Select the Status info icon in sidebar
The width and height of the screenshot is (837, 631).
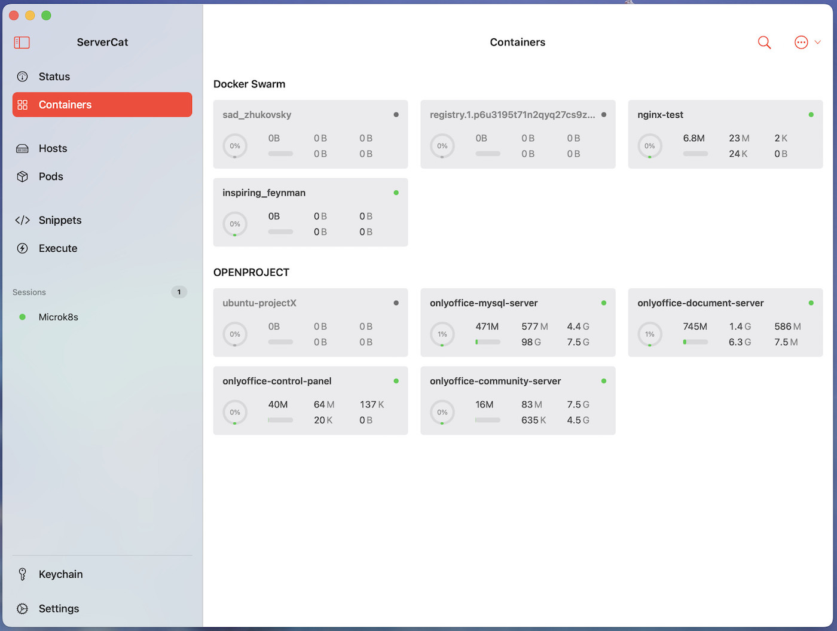point(22,77)
